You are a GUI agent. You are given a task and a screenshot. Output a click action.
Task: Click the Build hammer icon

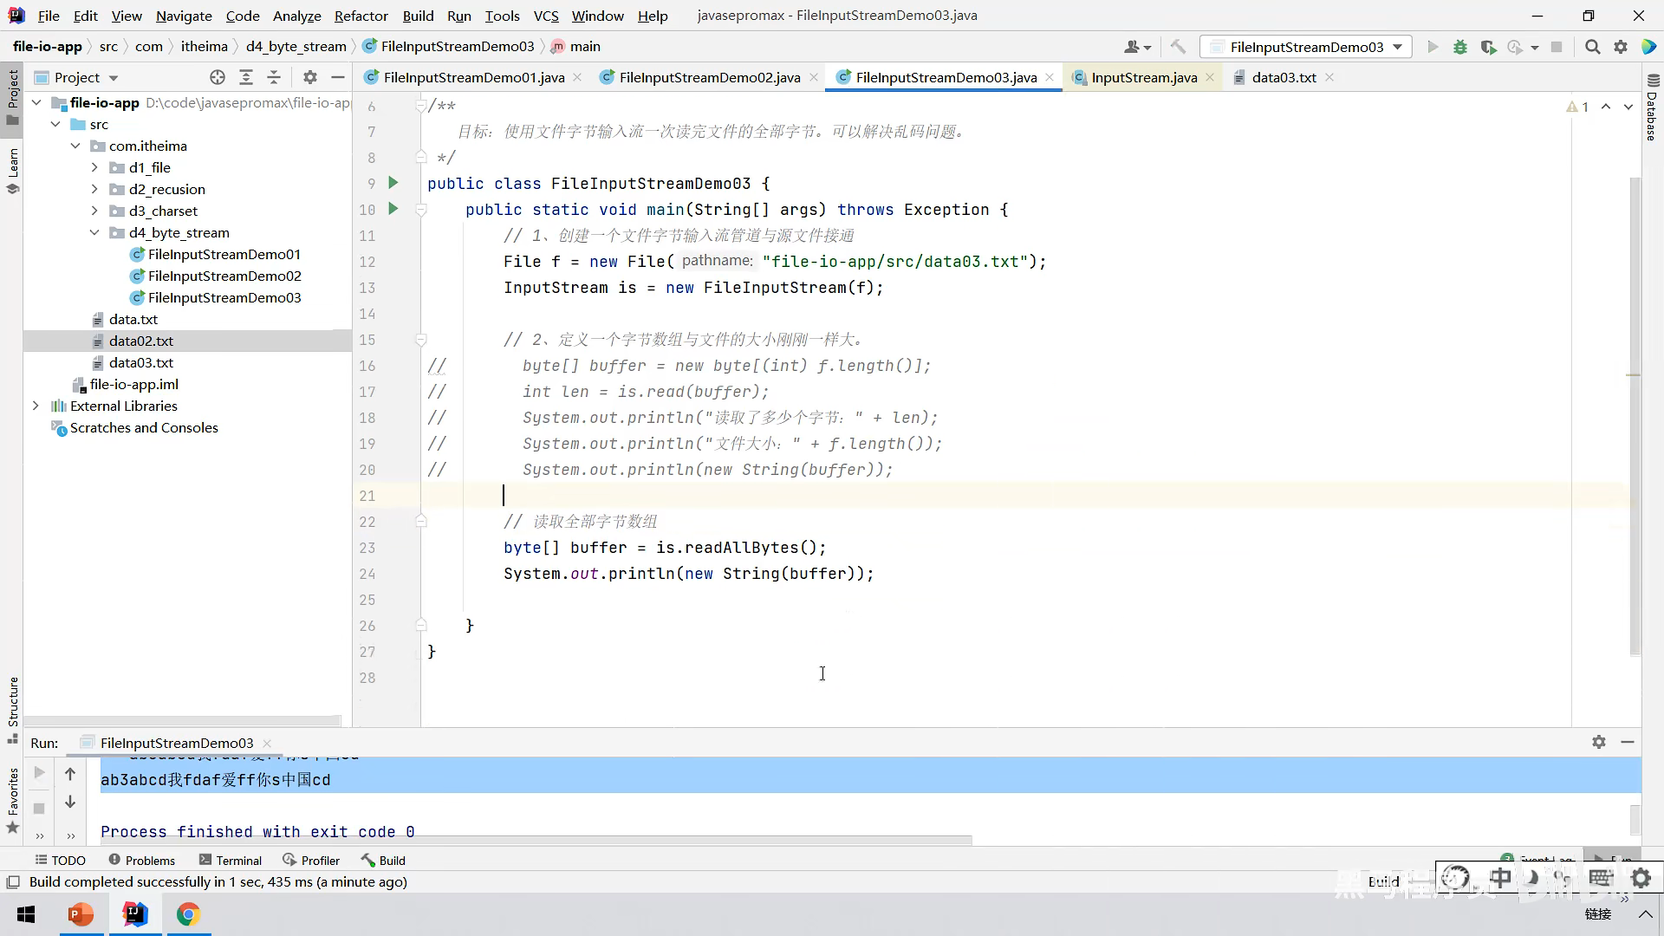pos(1177,47)
